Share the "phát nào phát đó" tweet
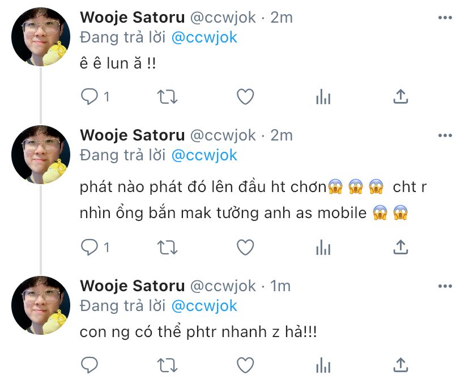 (400, 247)
